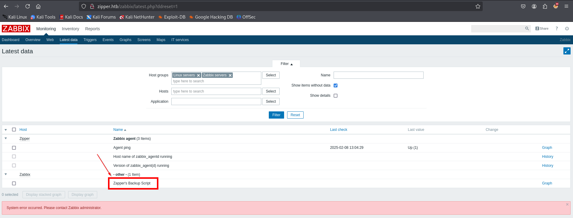Click Select next to Hosts
Viewport: 573px width, 218px height.
click(271, 91)
